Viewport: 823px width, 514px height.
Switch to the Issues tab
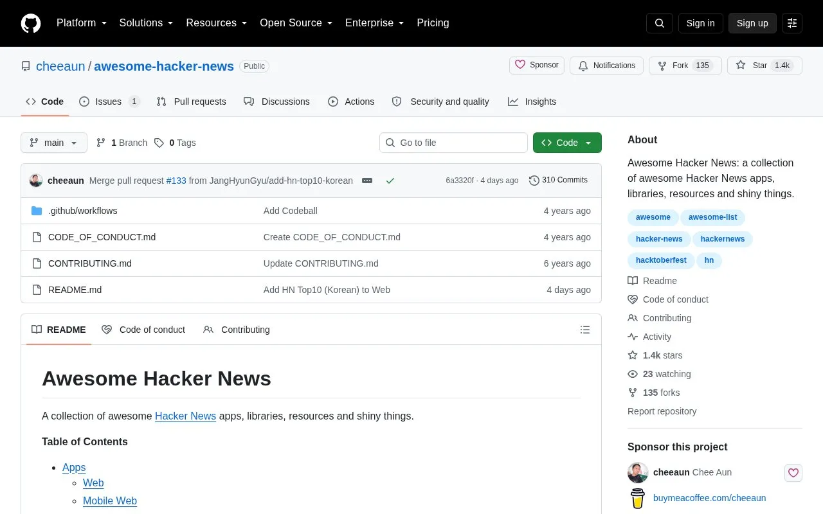point(109,102)
